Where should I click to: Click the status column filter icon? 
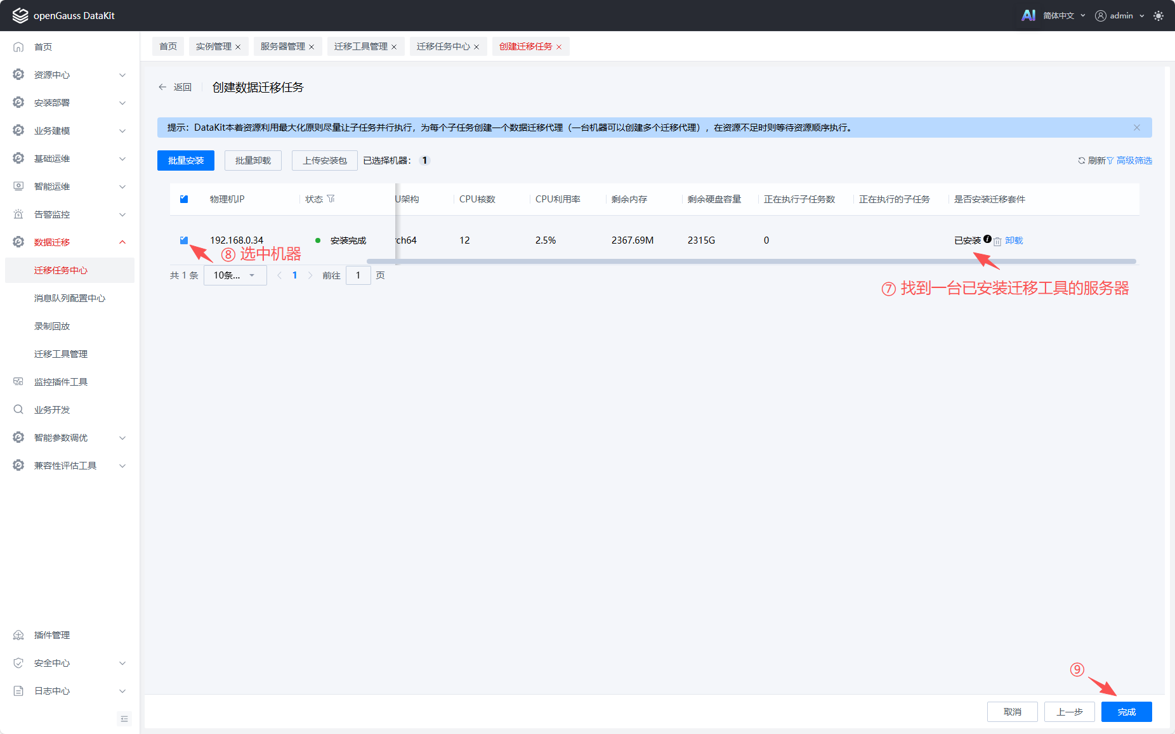pyautogui.click(x=331, y=199)
